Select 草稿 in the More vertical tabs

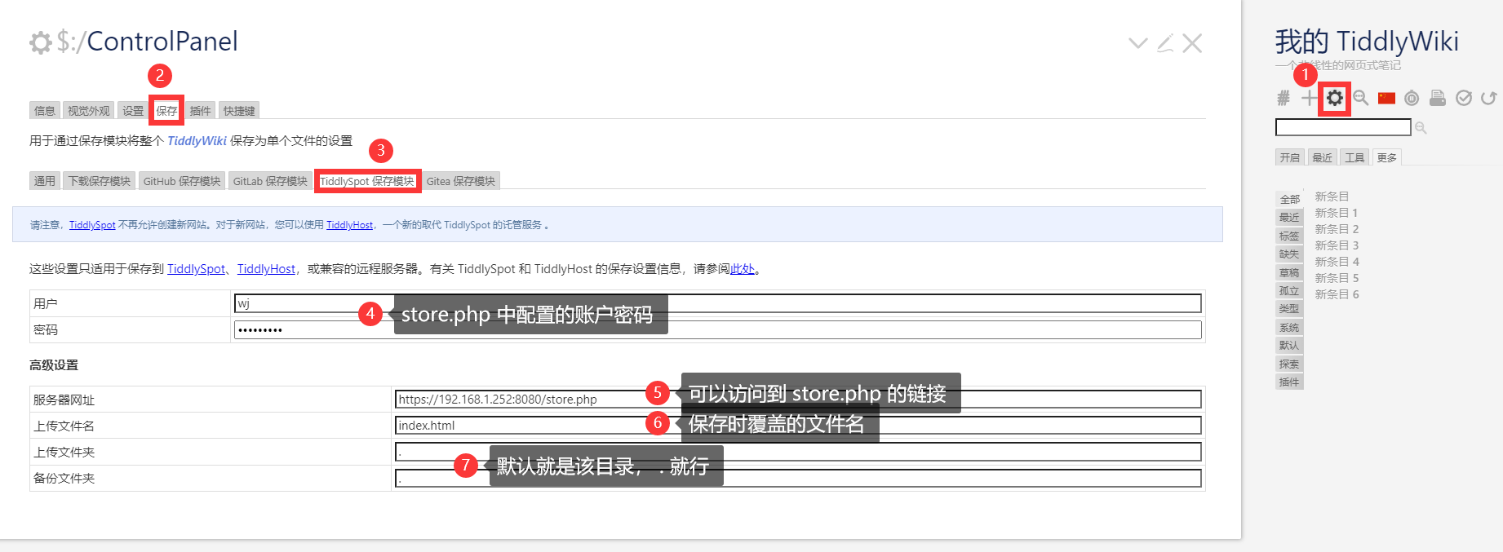point(1289,272)
